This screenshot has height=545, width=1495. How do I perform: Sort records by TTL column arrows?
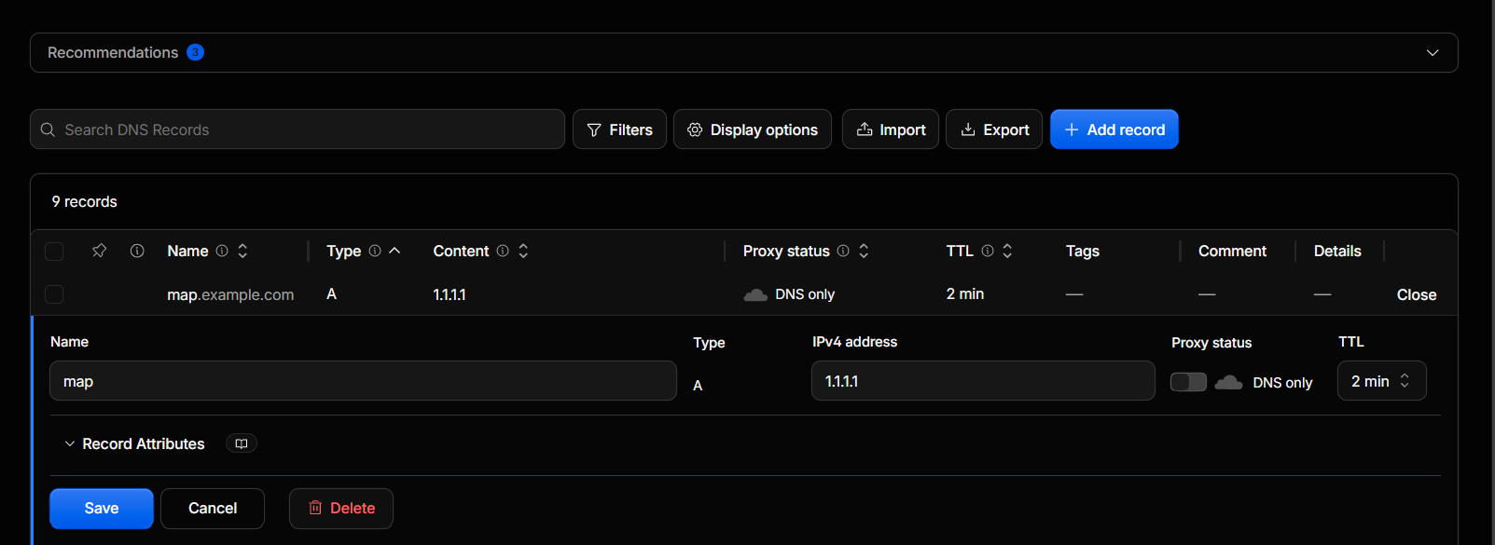pos(1007,251)
